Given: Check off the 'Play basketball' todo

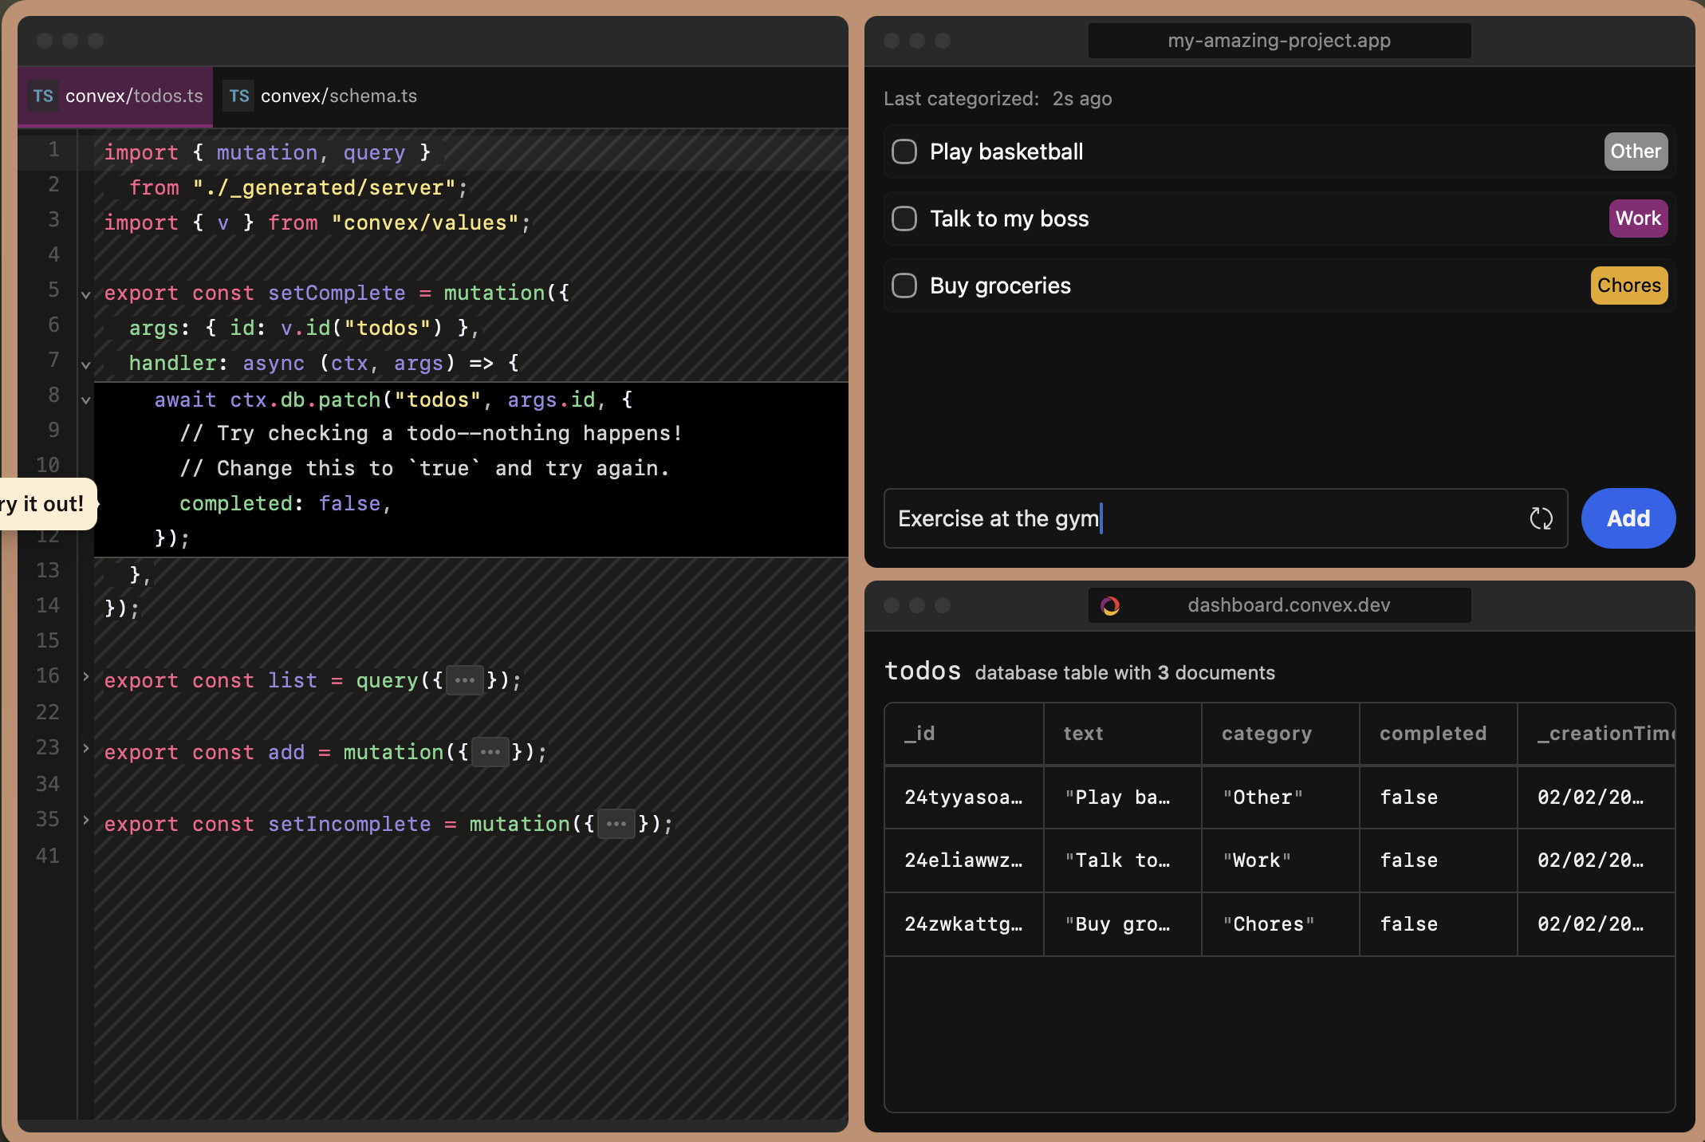Looking at the screenshot, I should [904, 152].
